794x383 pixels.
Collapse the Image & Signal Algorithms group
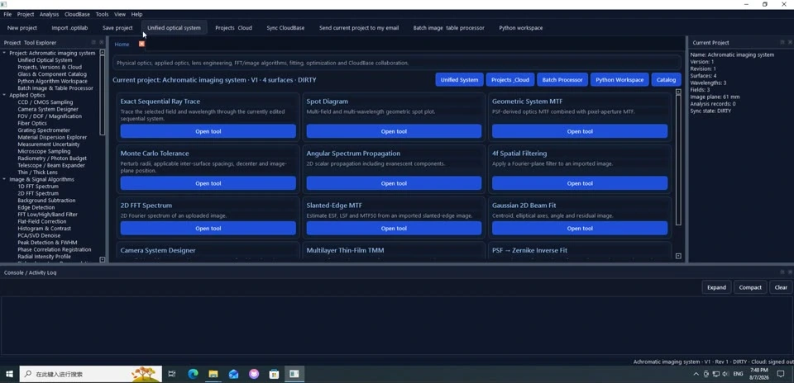pyautogui.click(x=5, y=179)
